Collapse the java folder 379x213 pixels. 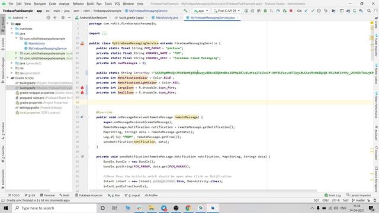point(12,34)
